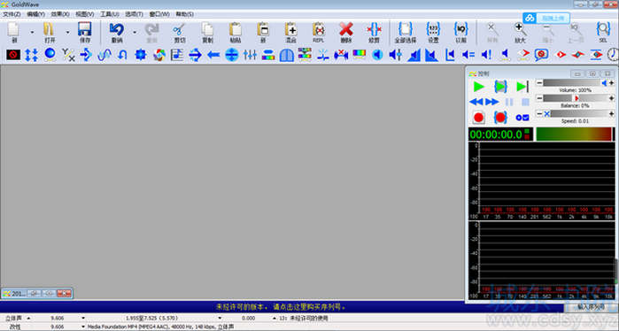Open the Tools (工具) menu

[109, 14]
